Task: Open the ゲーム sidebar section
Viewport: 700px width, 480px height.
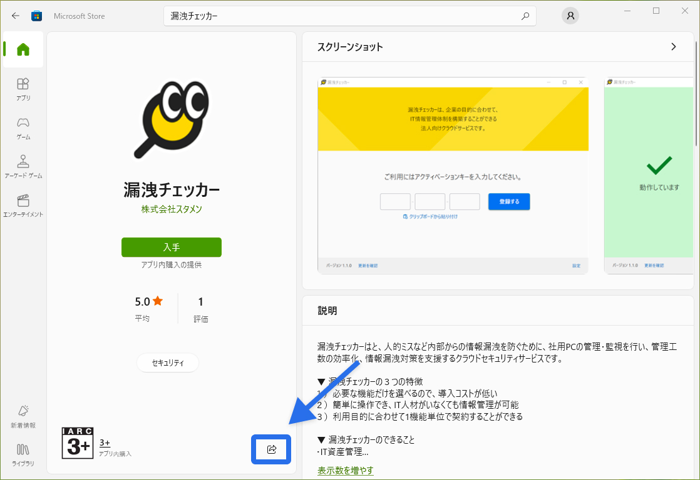Action: [x=23, y=128]
